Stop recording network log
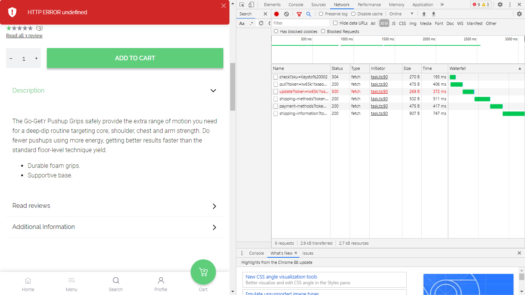The height and width of the screenshot is (295, 525). [276, 13]
